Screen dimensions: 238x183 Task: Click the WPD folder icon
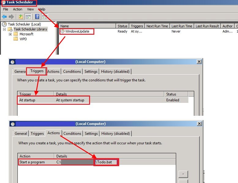coord(16,39)
